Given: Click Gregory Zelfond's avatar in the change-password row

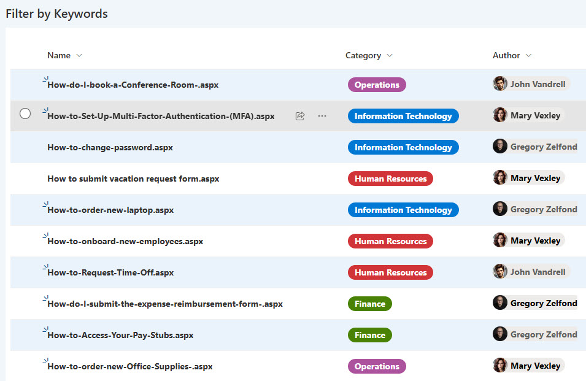Looking at the screenshot, I should coord(500,147).
